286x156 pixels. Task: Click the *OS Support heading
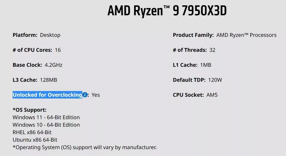tap(29, 110)
